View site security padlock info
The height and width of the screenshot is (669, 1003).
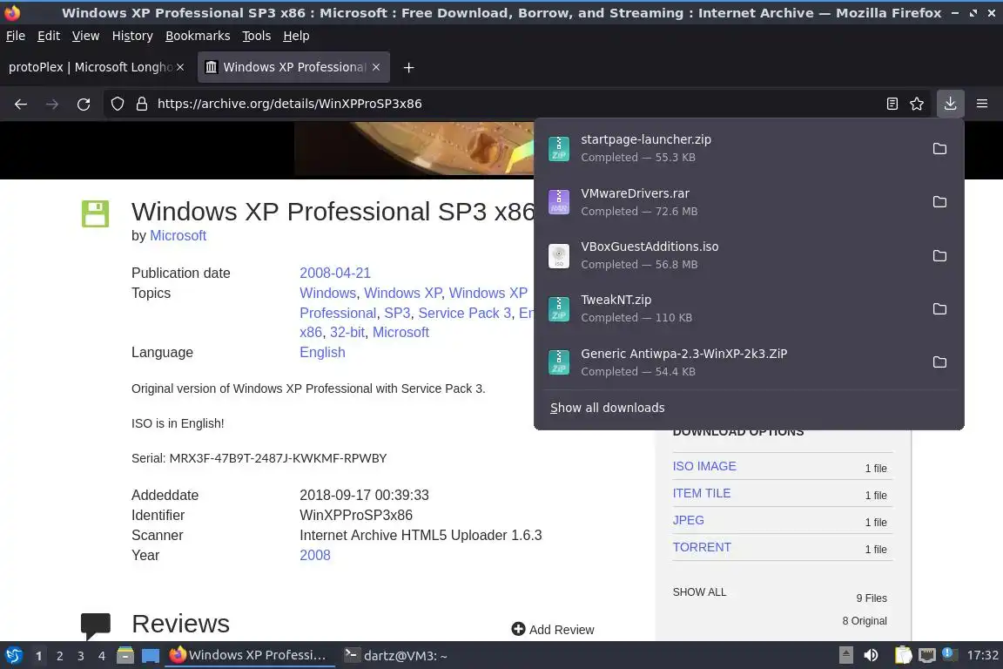click(142, 104)
